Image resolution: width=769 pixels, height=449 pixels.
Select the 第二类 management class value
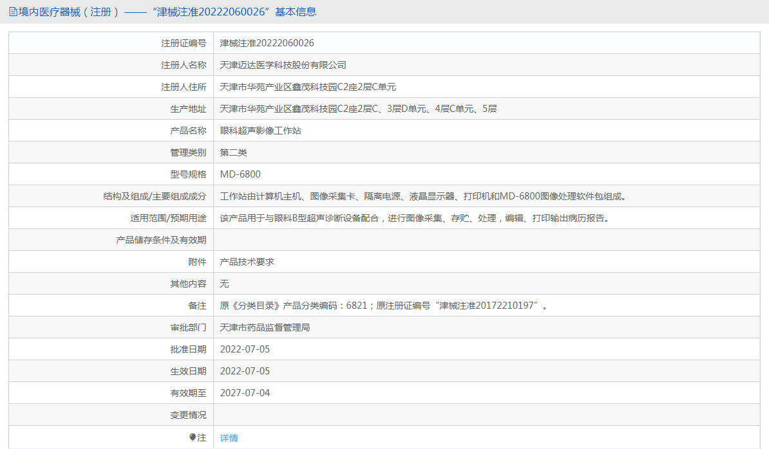coord(233,152)
